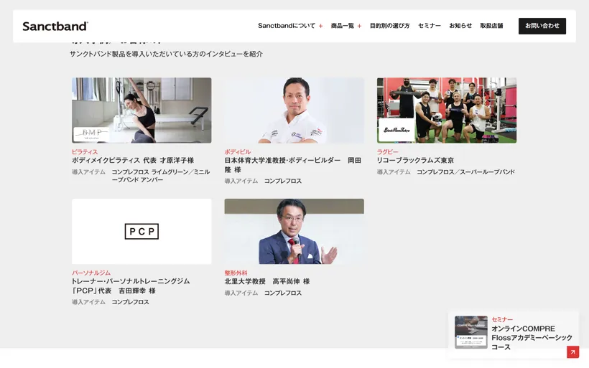Open the 高平尚伸 speaker photo
The image size is (589, 368).
294,232
